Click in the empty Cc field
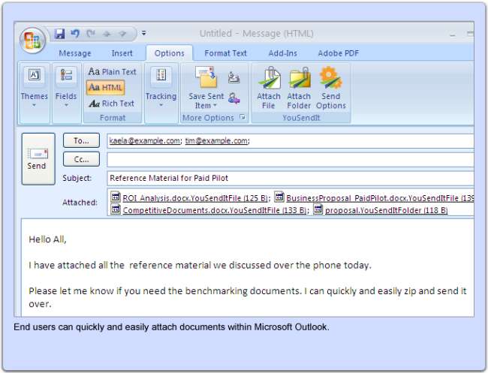488x373 pixels. coord(291,160)
